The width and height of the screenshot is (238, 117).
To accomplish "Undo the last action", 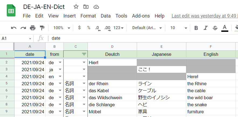I will click(x=14, y=28).
